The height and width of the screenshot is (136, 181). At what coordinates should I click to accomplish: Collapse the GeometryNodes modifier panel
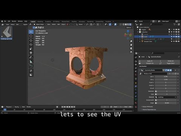[140, 70]
